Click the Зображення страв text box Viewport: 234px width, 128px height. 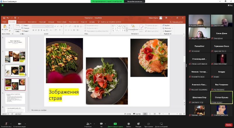click(x=63, y=95)
